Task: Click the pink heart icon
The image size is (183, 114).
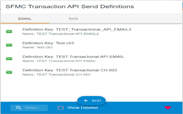Action: coord(168,108)
